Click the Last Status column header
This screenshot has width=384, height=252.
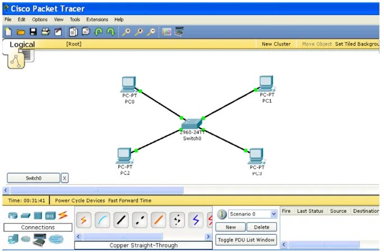[x=310, y=211]
